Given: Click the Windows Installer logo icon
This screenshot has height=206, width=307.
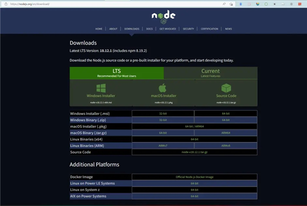Looking at the screenshot, I should 101,88.
